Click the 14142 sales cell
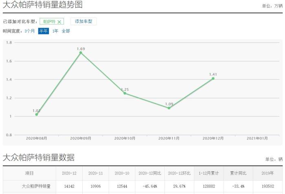 (x=69, y=186)
